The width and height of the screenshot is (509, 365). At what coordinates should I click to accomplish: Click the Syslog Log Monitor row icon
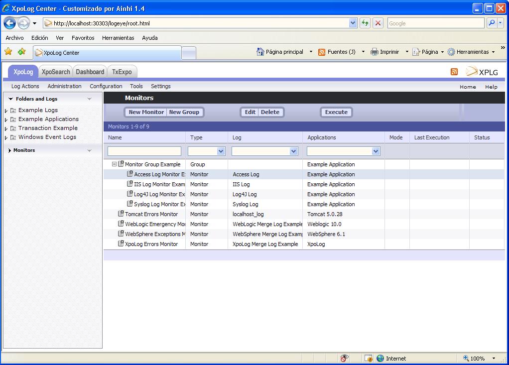pyautogui.click(x=130, y=204)
